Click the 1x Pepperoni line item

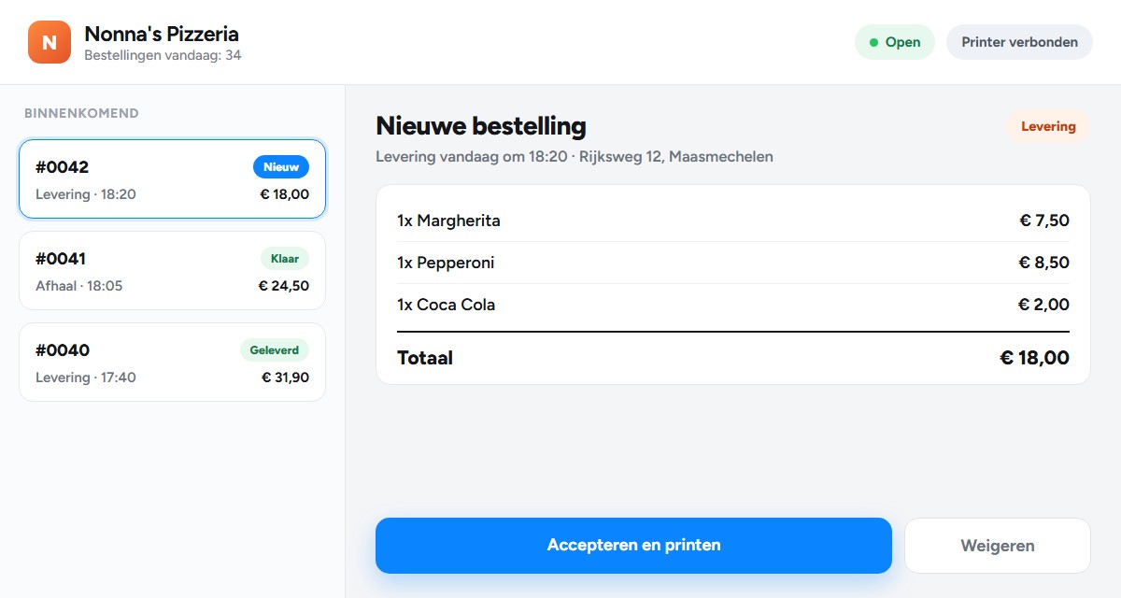pyautogui.click(x=733, y=263)
